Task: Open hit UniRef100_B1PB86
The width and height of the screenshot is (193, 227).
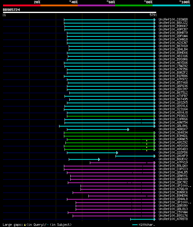Action: click(173, 76)
